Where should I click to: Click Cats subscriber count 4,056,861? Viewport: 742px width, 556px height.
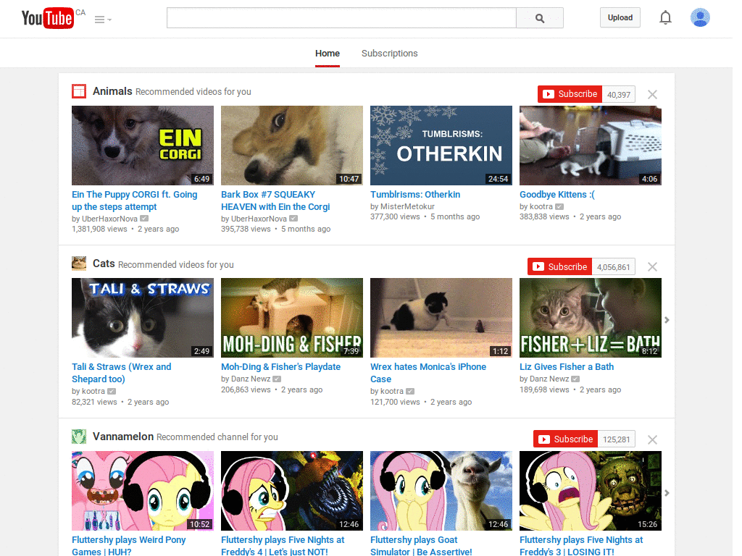coord(613,267)
